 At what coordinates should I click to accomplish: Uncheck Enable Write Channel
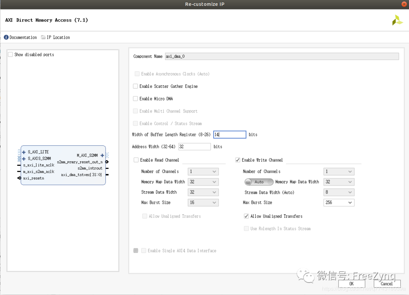(x=238, y=160)
